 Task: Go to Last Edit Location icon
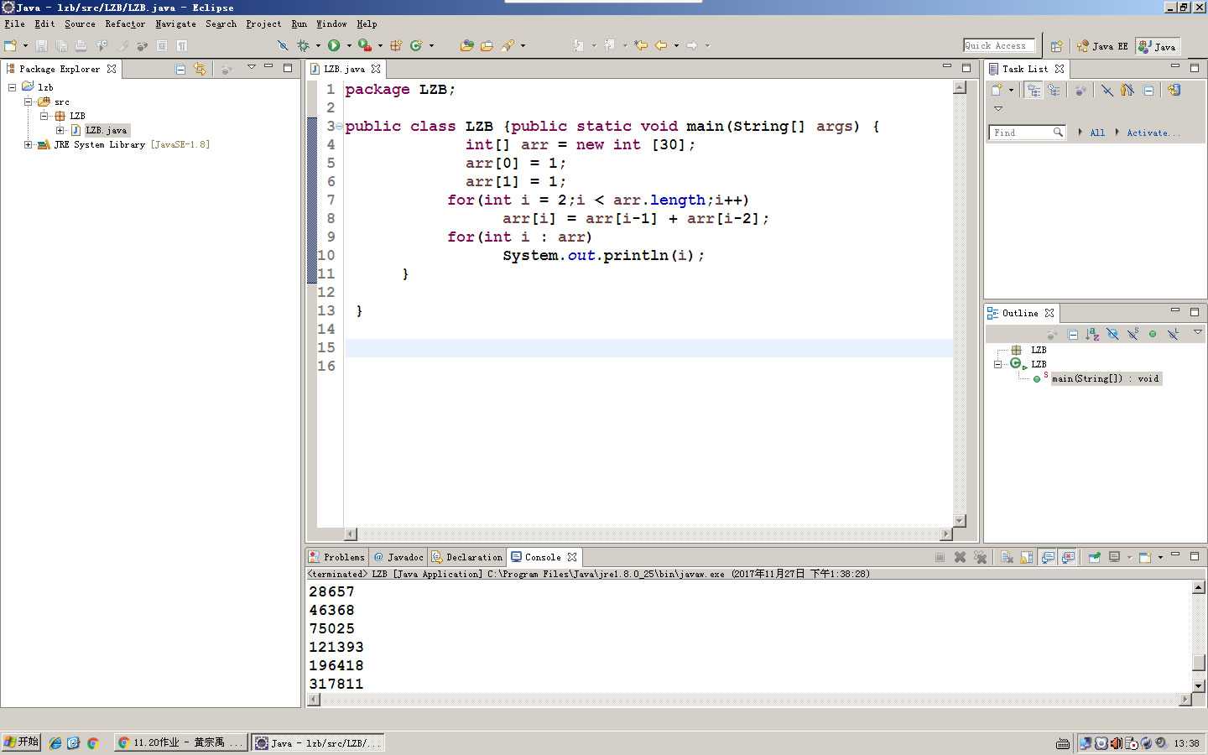pyautogui.click(x=641, y=45)
